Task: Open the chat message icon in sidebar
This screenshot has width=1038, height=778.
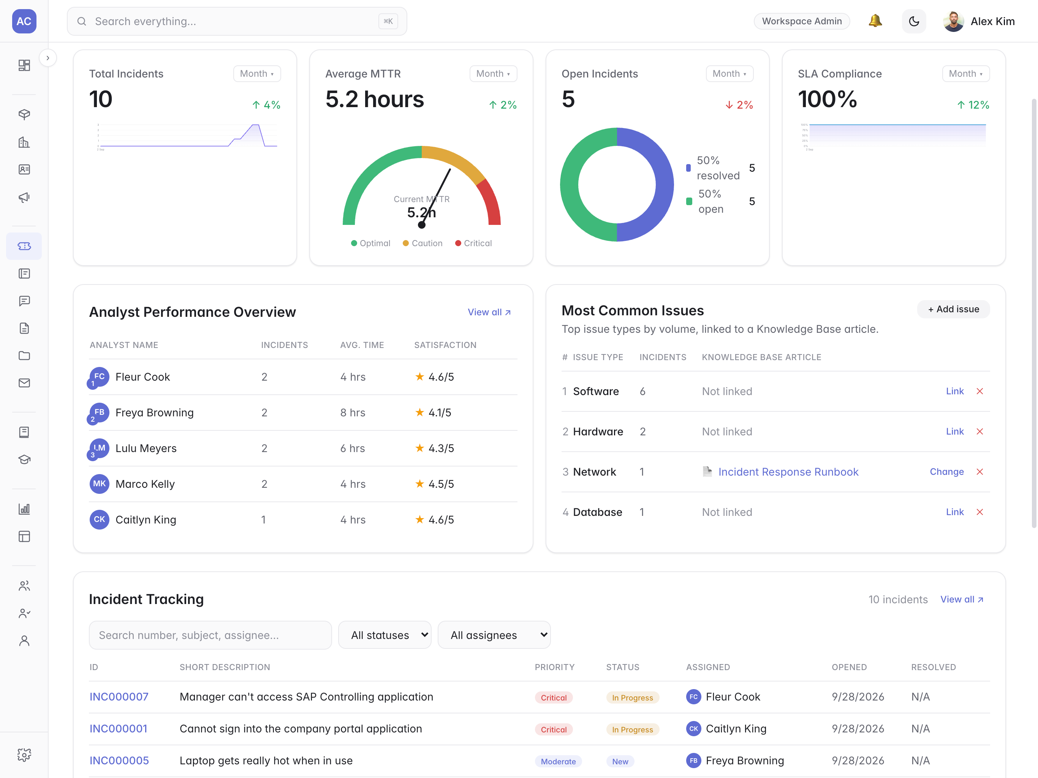Action: point(24,301)
